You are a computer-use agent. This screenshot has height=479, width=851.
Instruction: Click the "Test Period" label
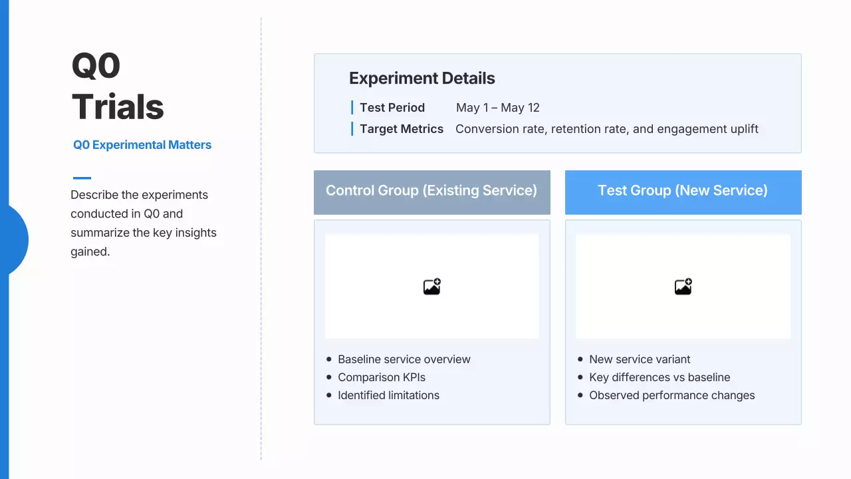(x=392, y=108)
